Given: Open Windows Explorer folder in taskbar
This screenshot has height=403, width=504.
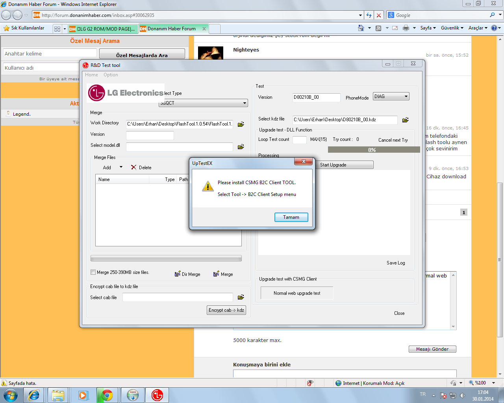Looking at the screenshot, I should click(x=58, y=395).
